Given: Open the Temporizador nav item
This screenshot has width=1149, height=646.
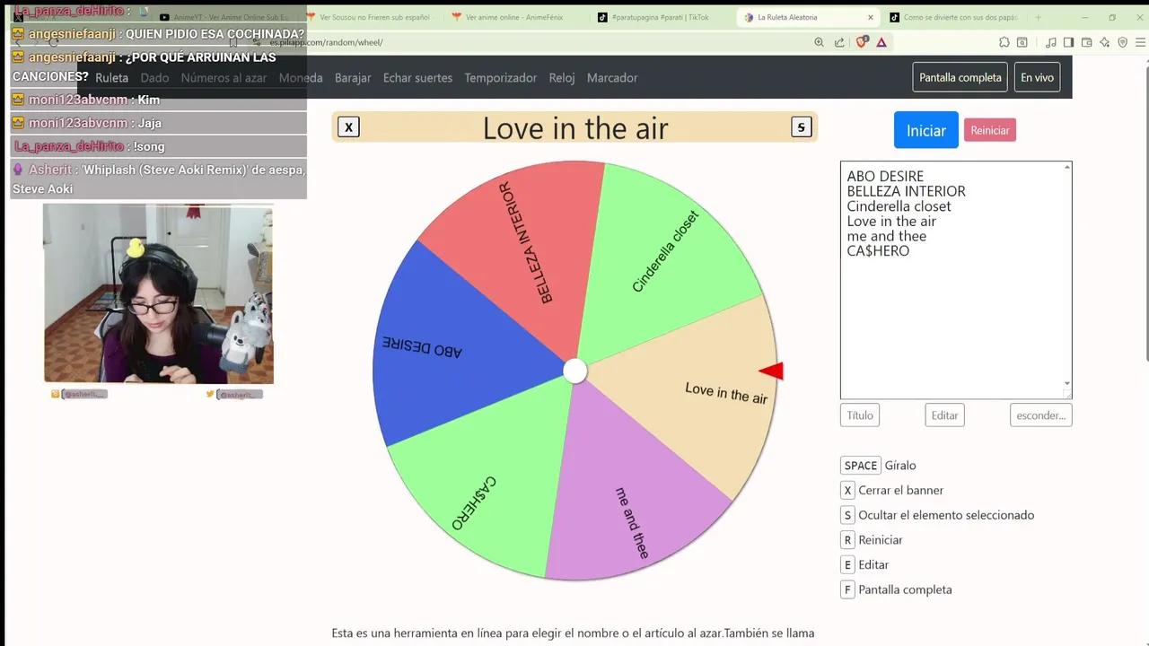Looking at the screenshot, I should tap(501, 78).
